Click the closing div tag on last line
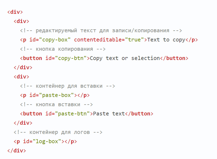This screenshot has height=159, width=217. tap(16, 151)
